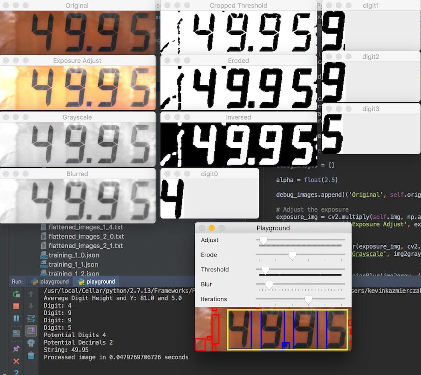Select the Scroll to End icon
The width and height of the screenshot is (421, 375).
tap(31, 331)
